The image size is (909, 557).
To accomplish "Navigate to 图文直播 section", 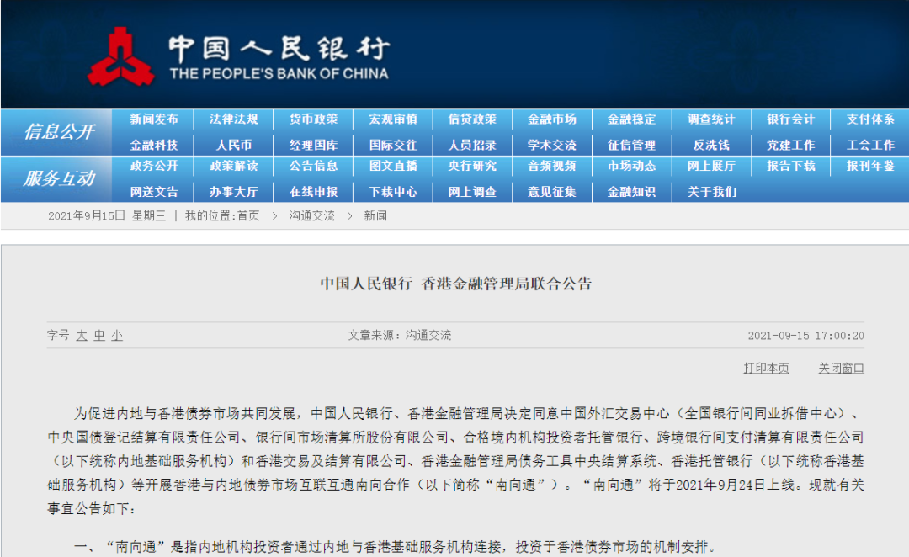I will (x=392, y=167).
